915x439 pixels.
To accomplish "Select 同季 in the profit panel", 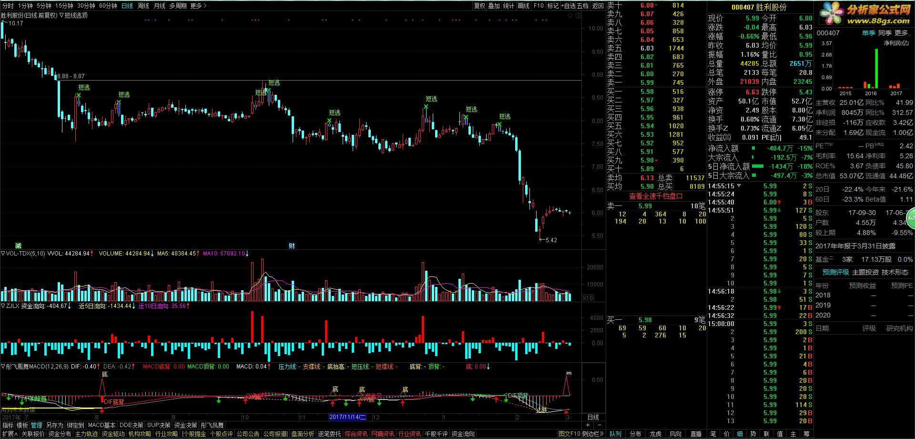I will tap(885, 33).
